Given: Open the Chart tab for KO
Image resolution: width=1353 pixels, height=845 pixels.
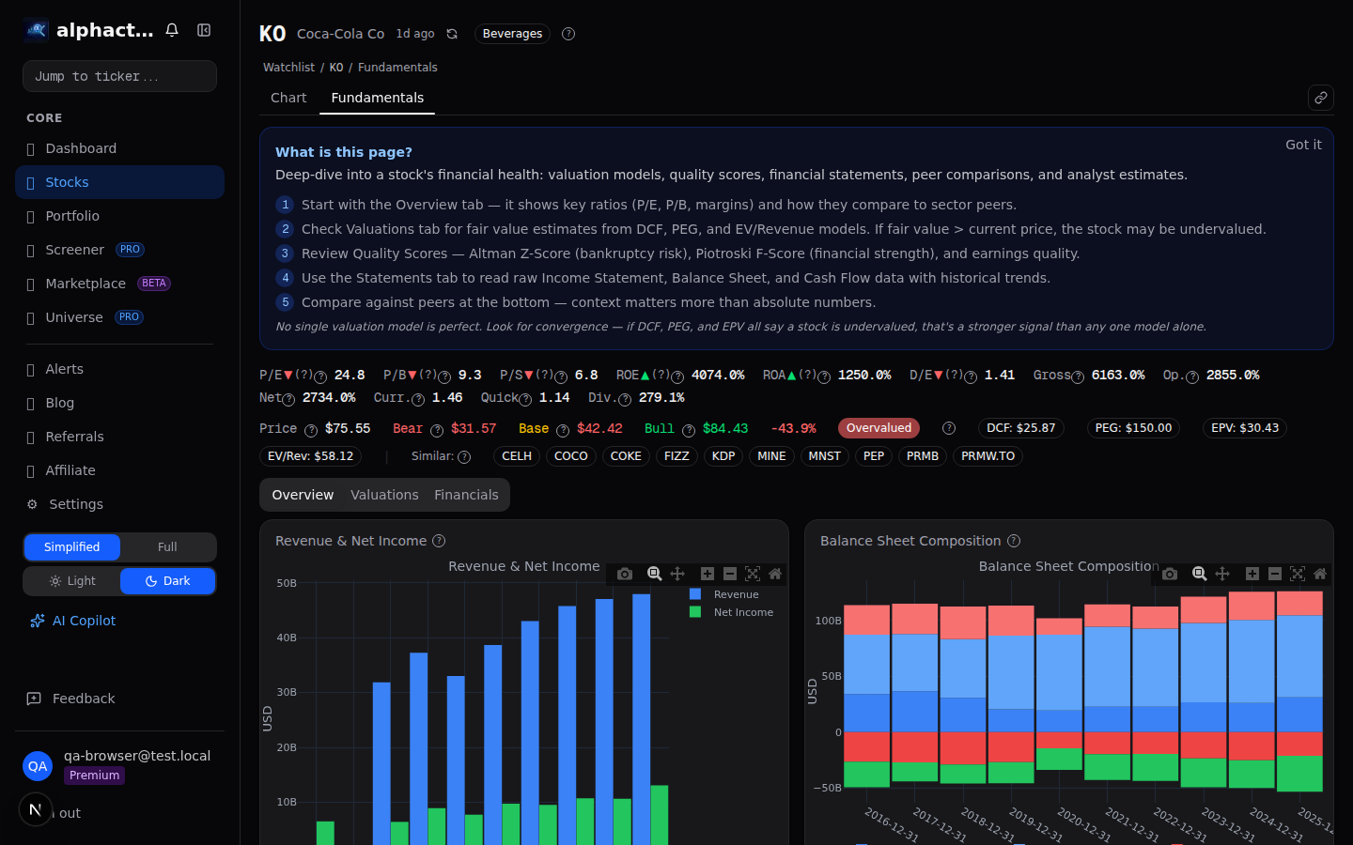Looking at the screenshot, I should 288,97.
